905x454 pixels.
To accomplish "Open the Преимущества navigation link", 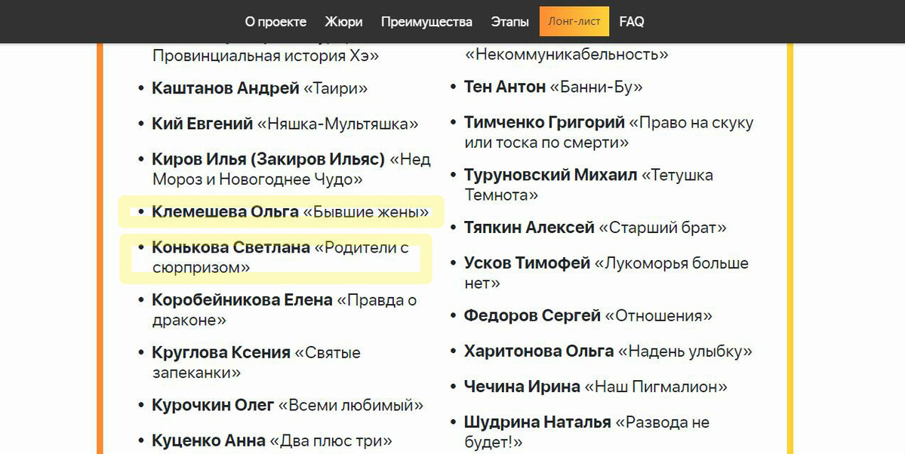I will point(426,22).
